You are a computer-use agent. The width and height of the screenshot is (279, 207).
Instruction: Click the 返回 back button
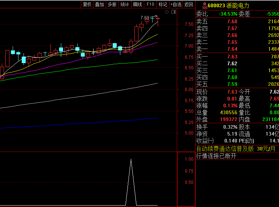point(189,4)
